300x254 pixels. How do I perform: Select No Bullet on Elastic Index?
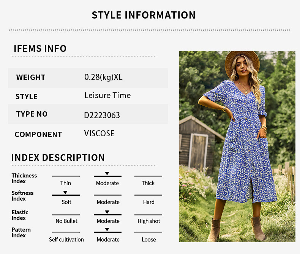point(66,221)
